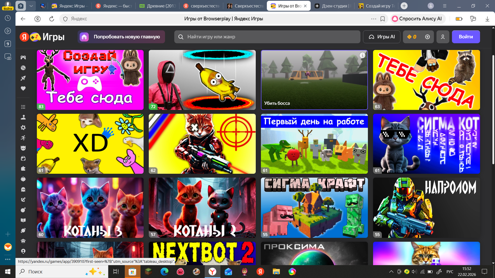
Task: Open Yandex Mail icon in left panel
Action: (x=7, y=247)
